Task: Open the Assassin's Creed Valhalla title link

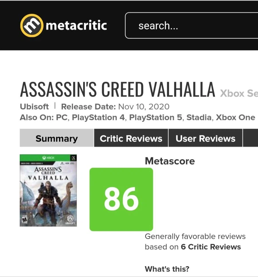Action: [118, 89]
